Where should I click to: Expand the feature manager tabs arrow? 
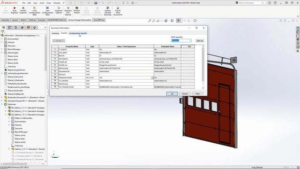[45, 28]
